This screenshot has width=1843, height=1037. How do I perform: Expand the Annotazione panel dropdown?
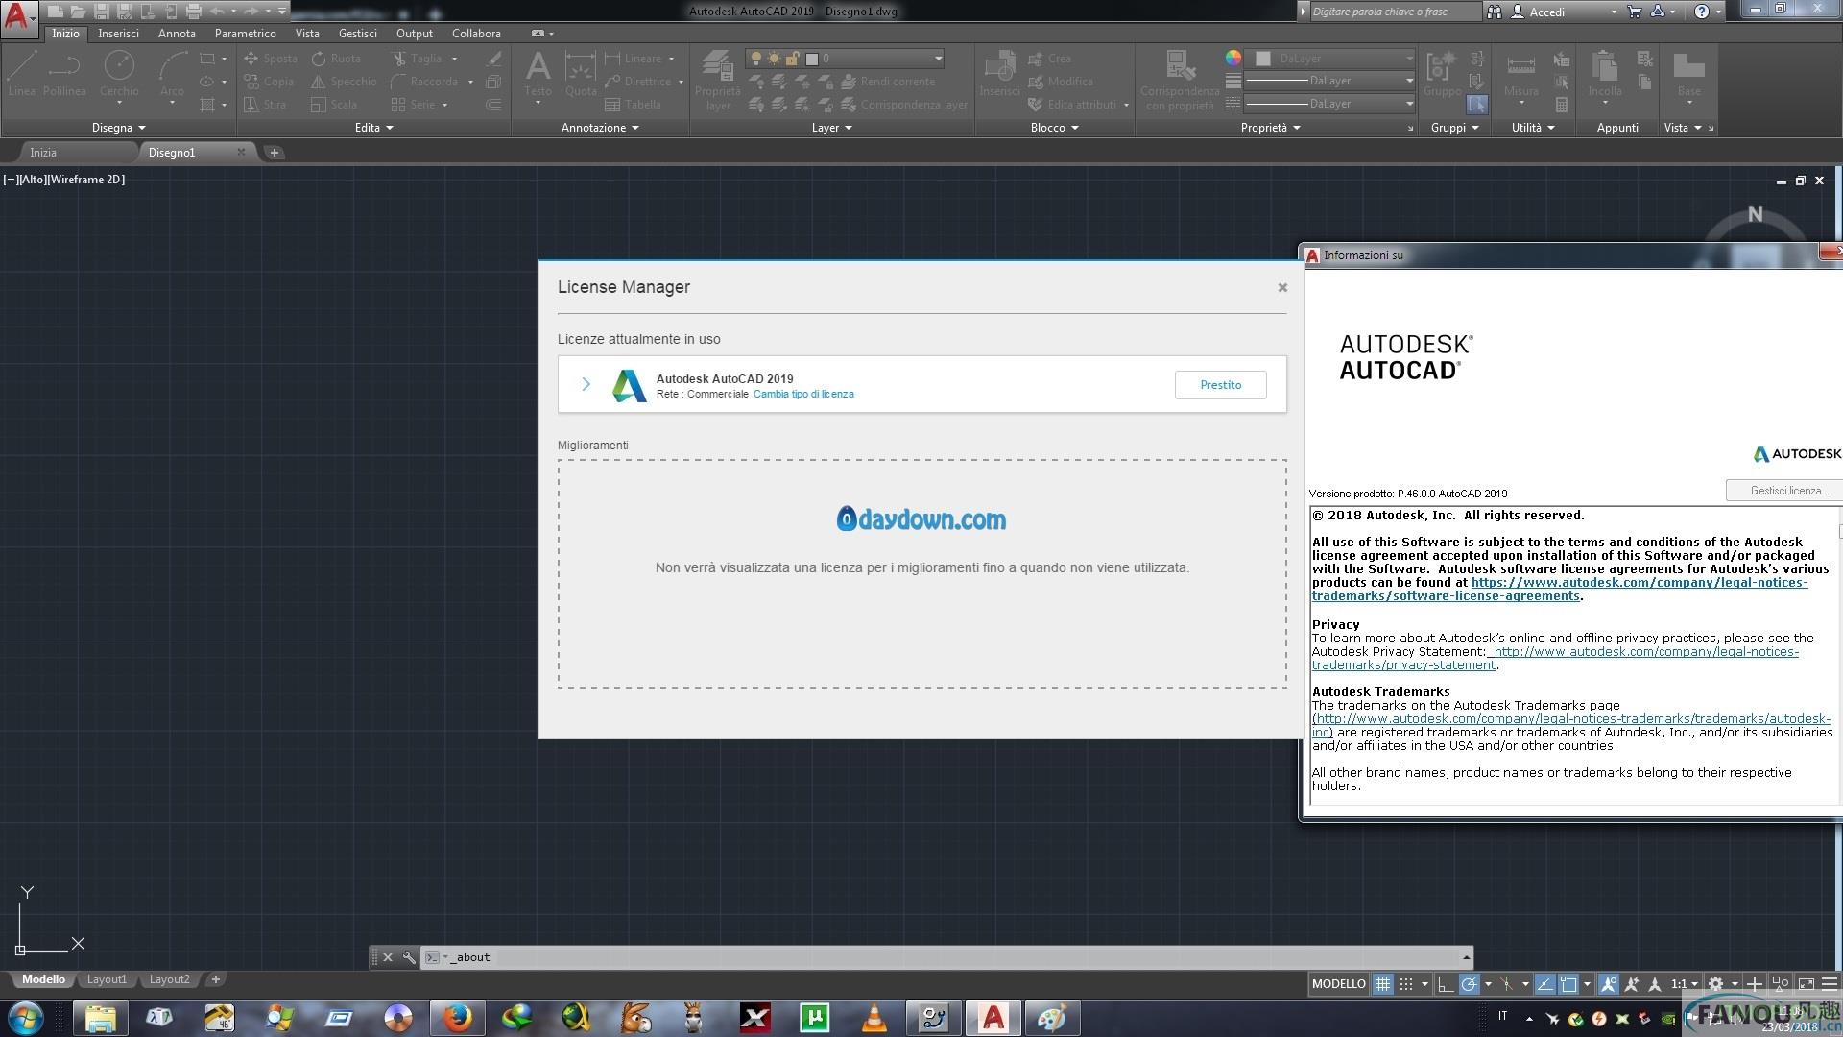coord(600,128)
